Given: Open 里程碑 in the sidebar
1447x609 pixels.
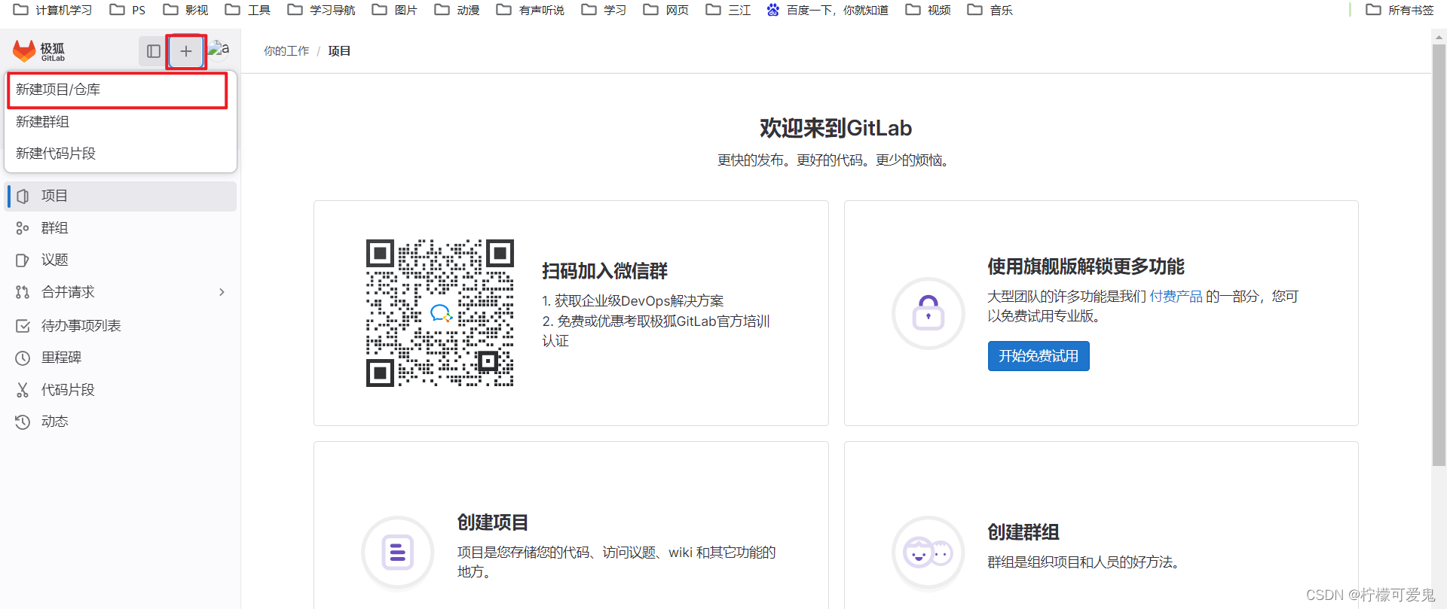Looking at the screenshot, I should click(121, 358).
